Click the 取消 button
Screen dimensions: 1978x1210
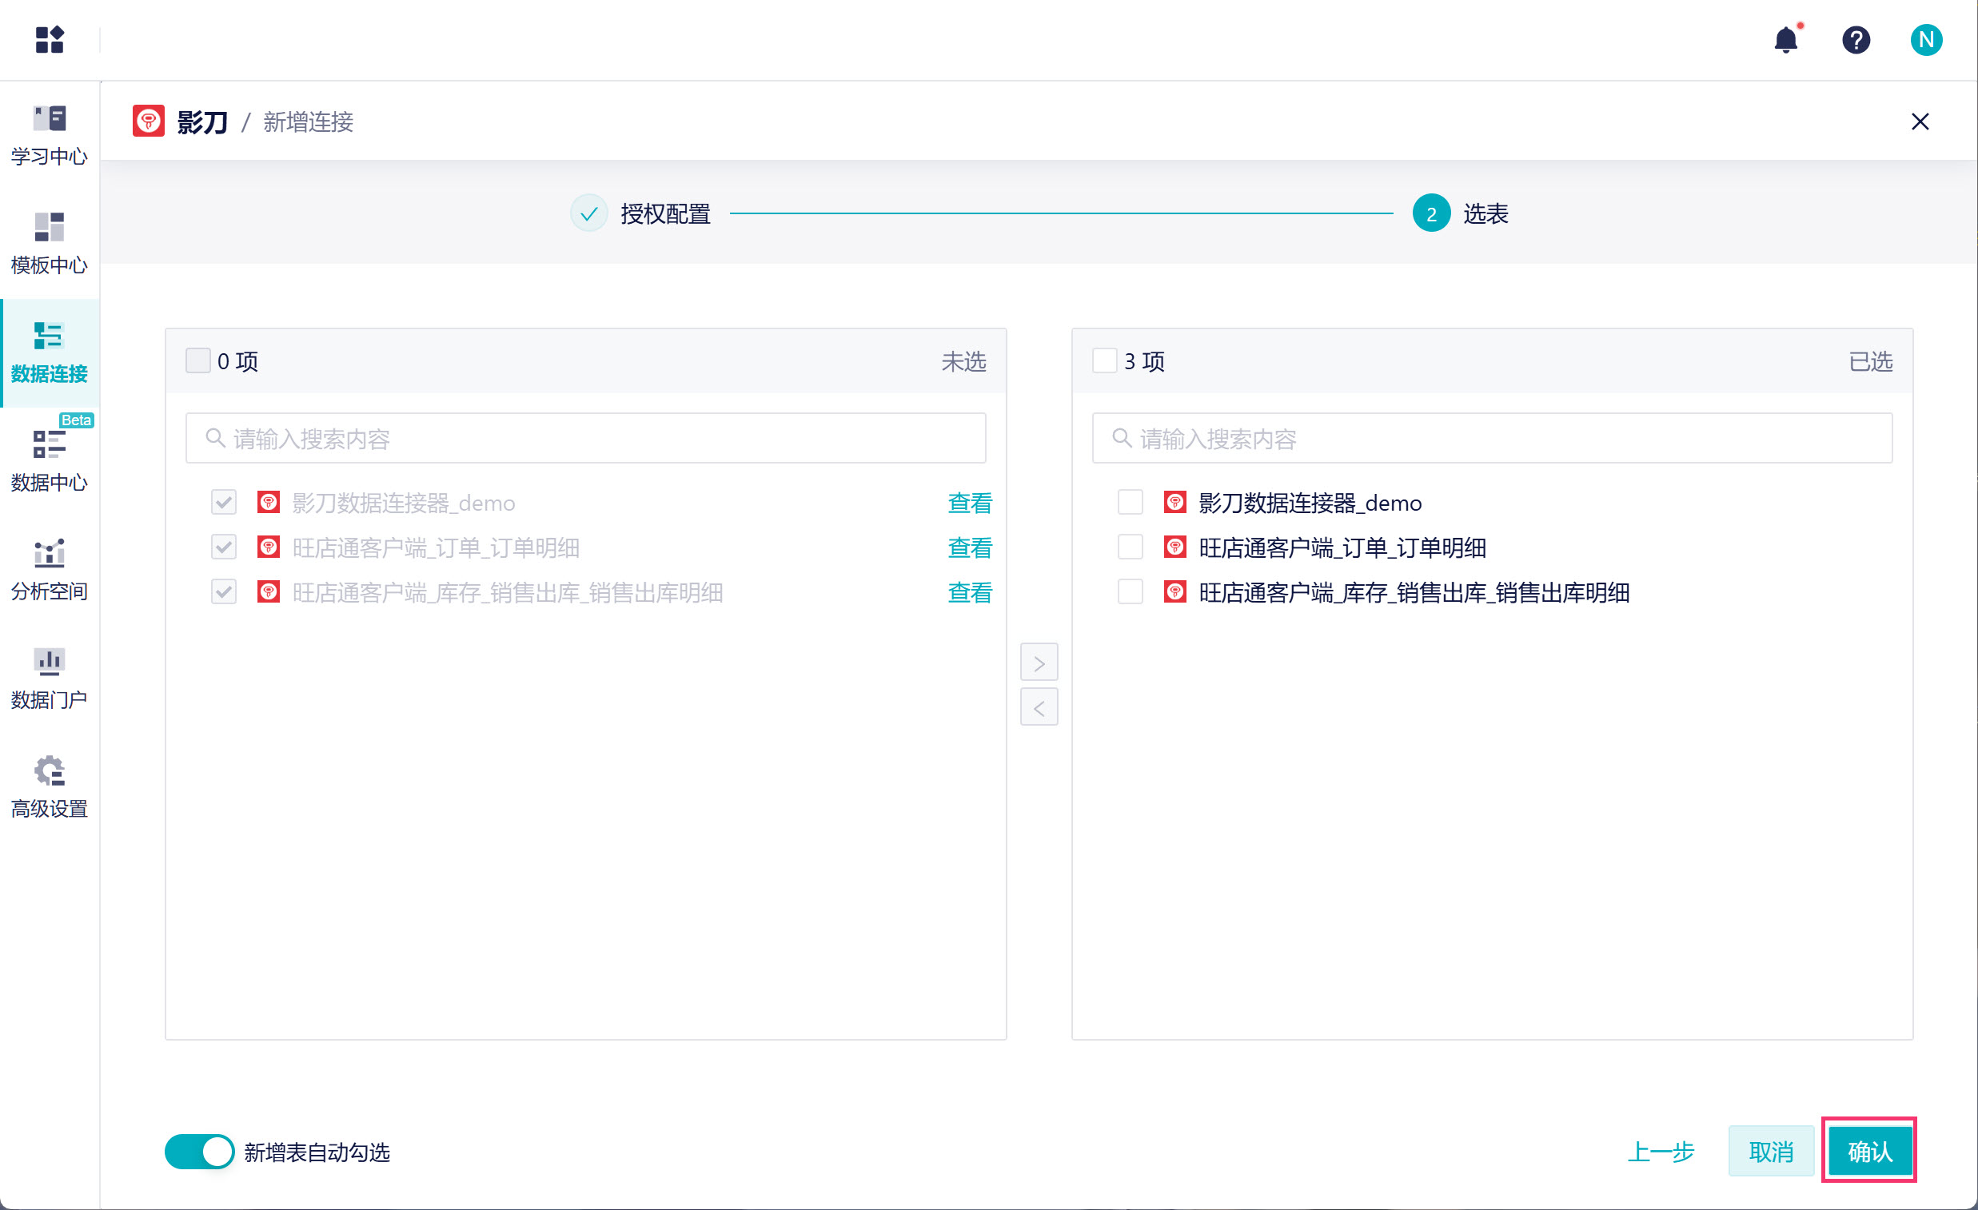[1771, 1152]
